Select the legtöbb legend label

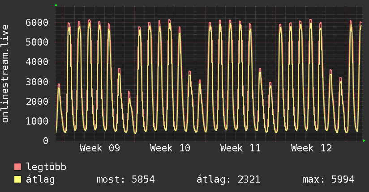(x=46, y=167)
